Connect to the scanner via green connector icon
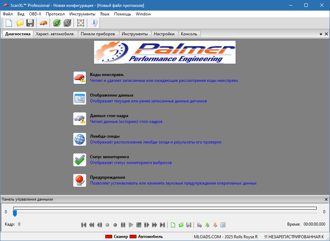 coord(57,23)
